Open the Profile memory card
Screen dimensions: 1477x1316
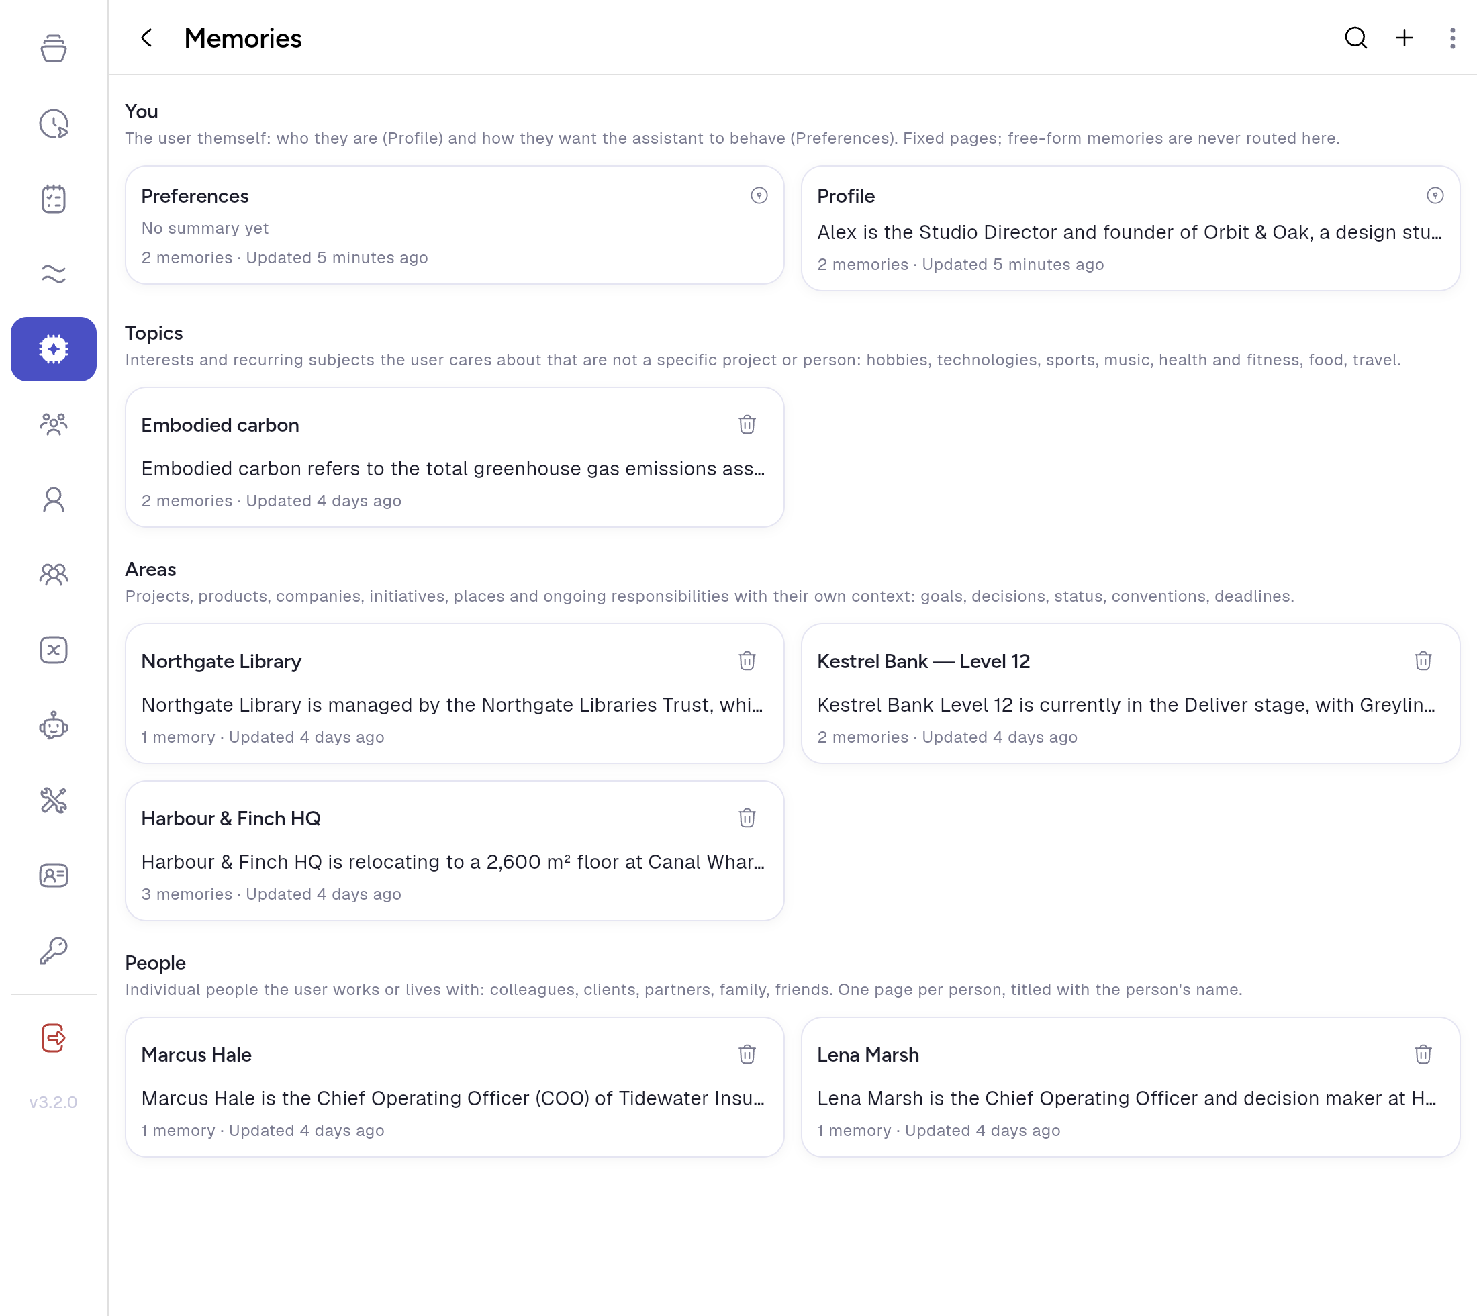click(x=1130, y=228)
